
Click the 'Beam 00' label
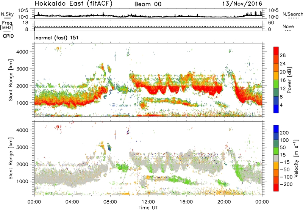click(x=148, y=4)
